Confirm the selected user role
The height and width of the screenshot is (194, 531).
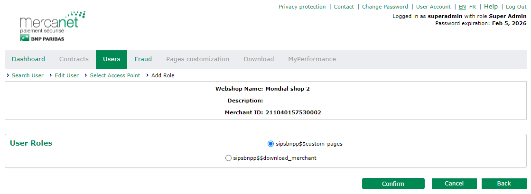tap(393, 184)
